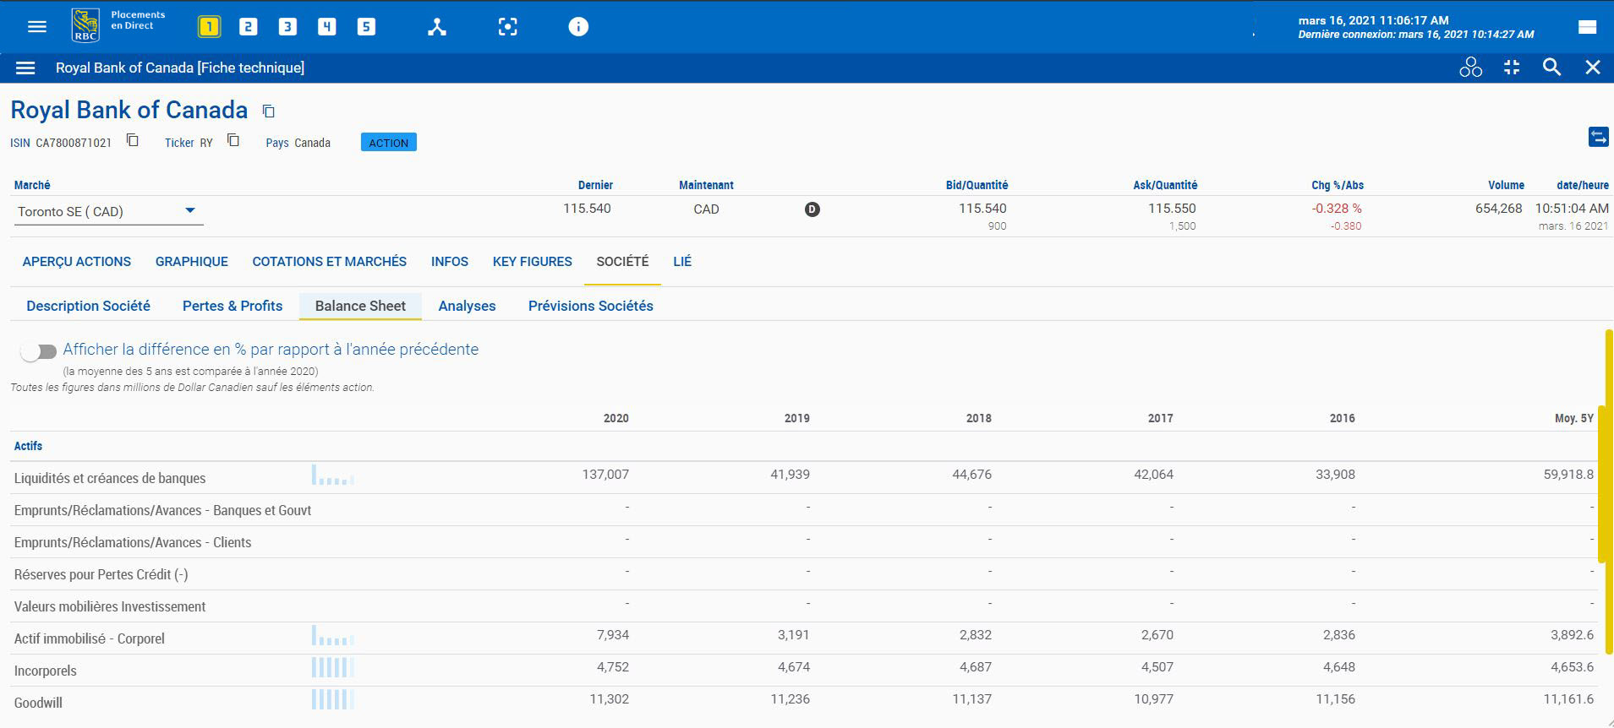Screen dimensions: 1614x728
Task: Select the Actifs section heading
Action: click(28, 446)
